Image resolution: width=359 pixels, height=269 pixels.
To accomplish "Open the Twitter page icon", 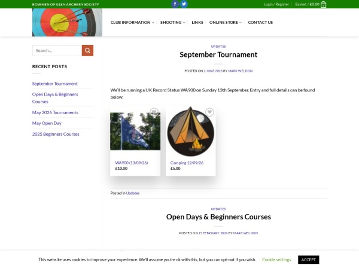I will pos(184,4).
